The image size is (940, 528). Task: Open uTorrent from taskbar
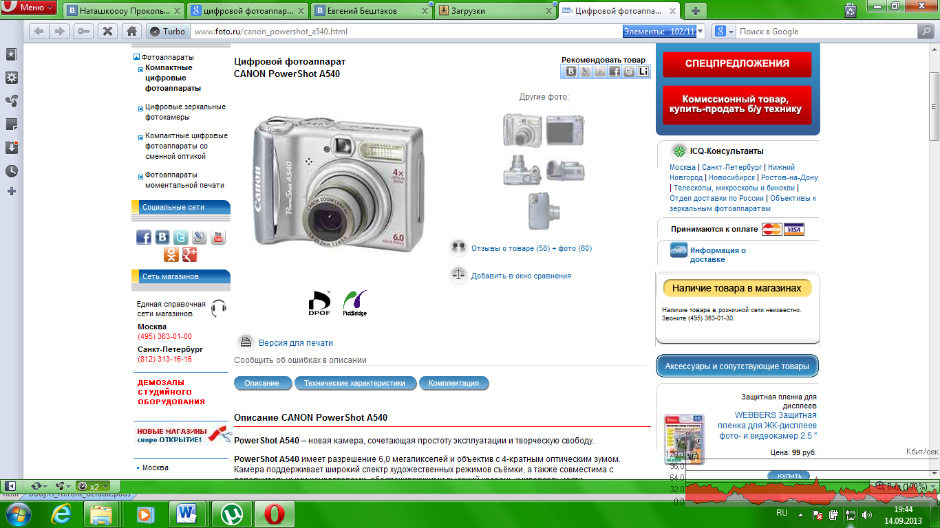[x=232, y=514]
